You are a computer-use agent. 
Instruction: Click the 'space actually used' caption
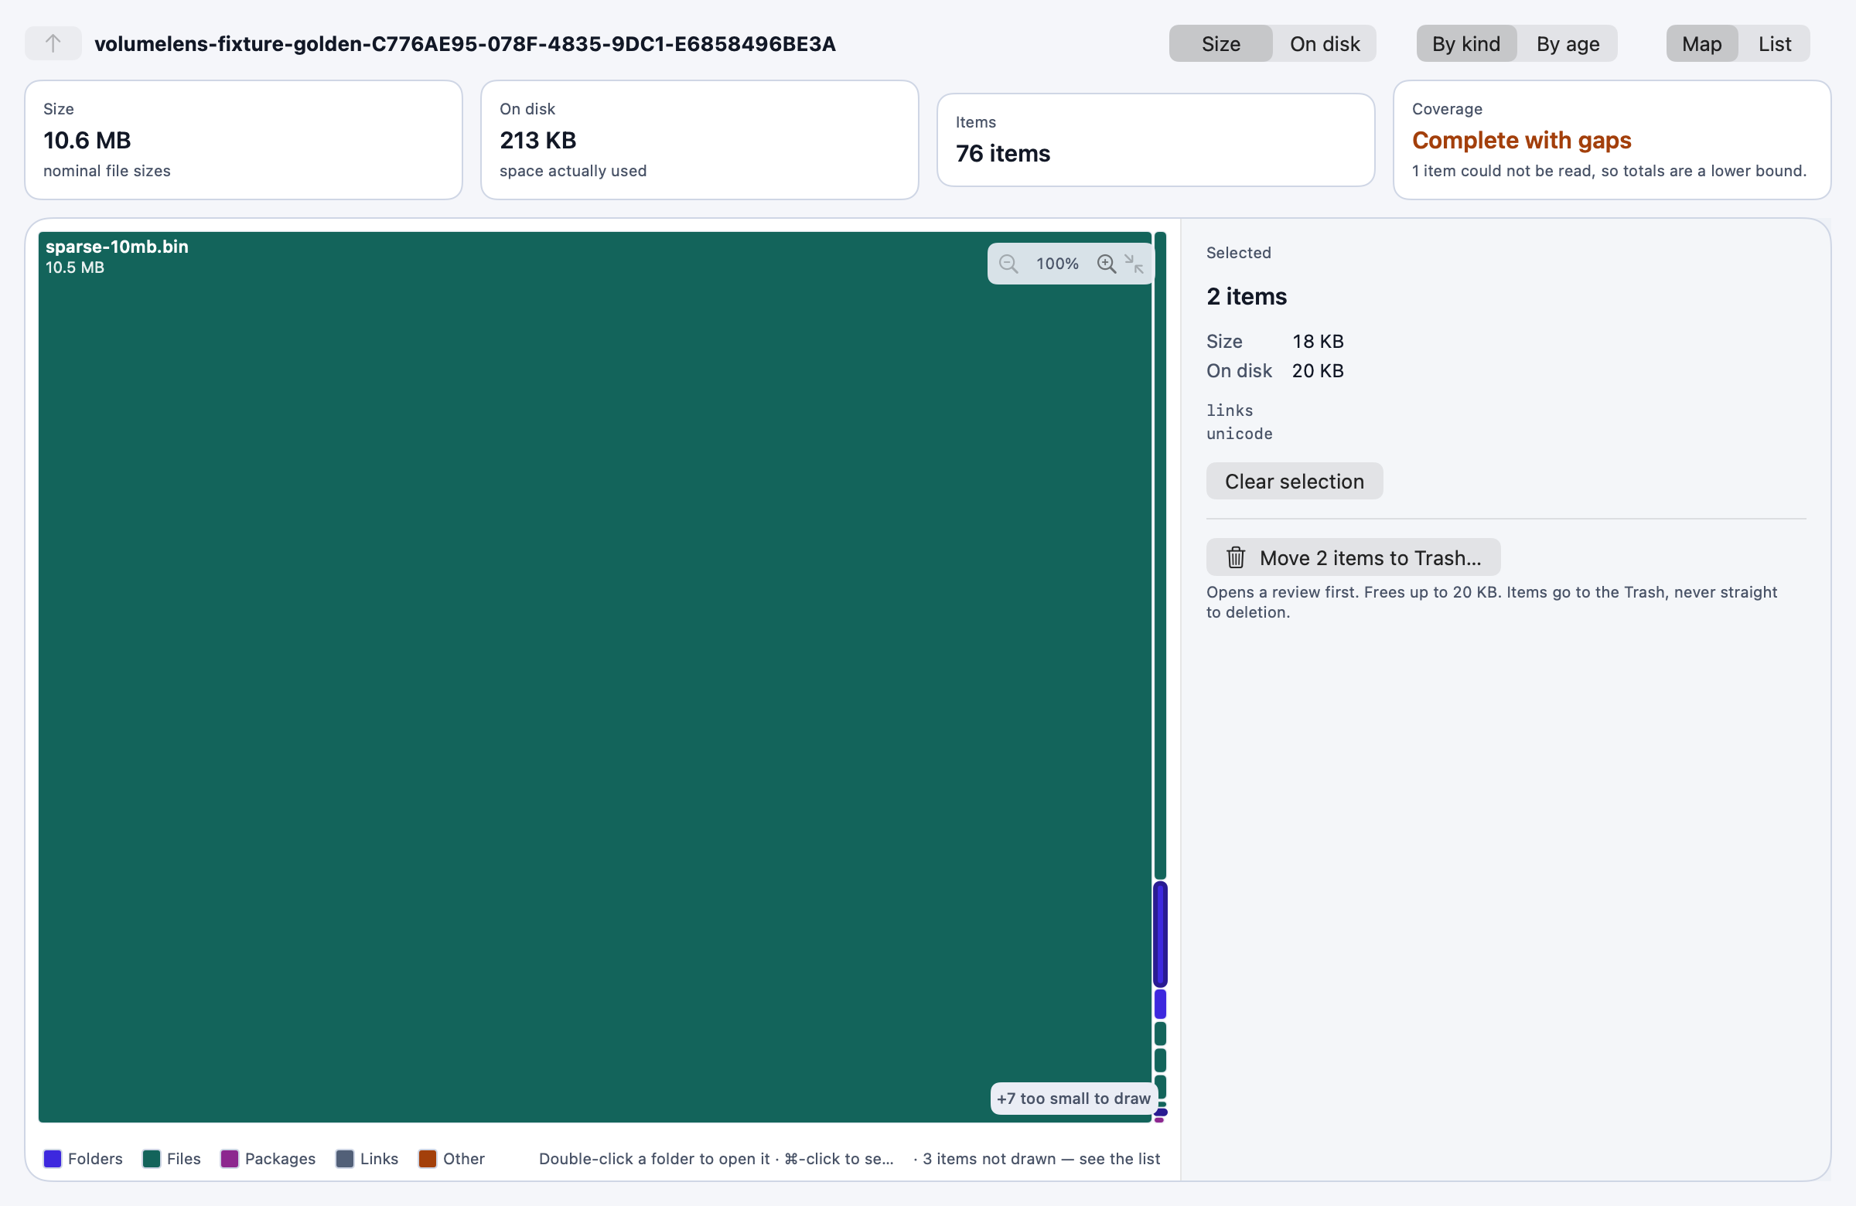(x=573, y=171)
